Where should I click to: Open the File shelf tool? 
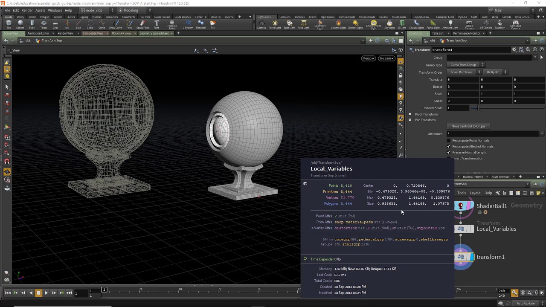click(212, 25)
